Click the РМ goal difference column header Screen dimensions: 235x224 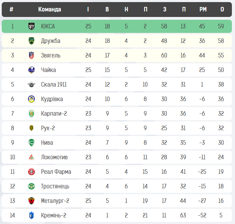tap(203, 9)
